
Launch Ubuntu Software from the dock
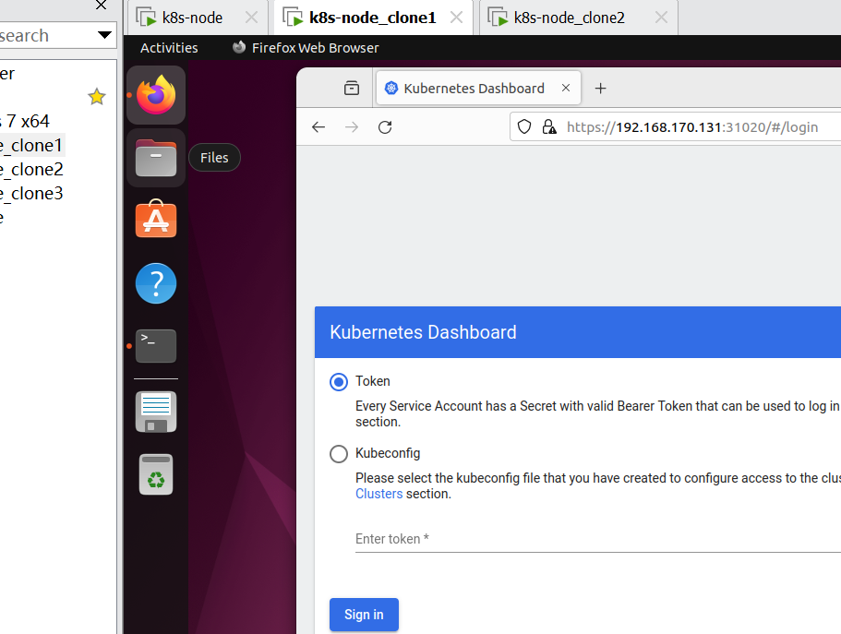pyautogui.click(x=156, y=220)
